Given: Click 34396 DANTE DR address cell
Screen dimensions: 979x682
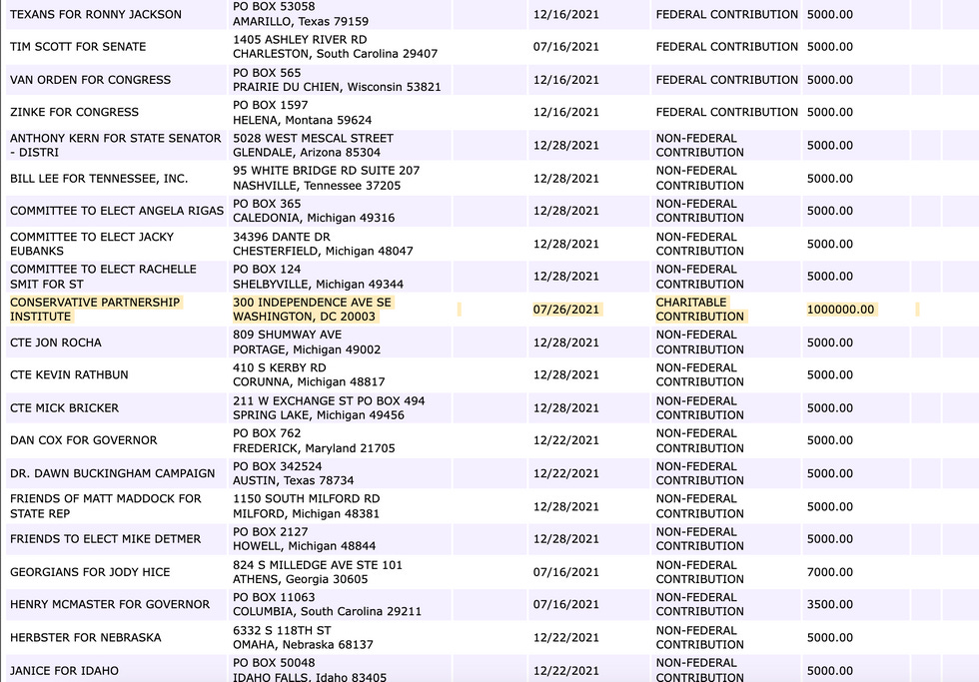Looking at the screenshot, I should click(323, 244).
